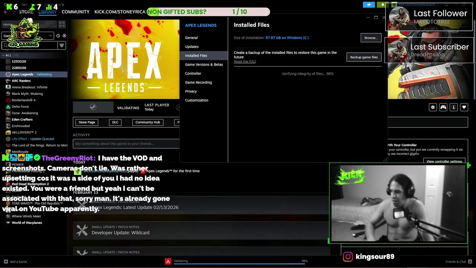Open Controller properties tab

pos(193,73)
